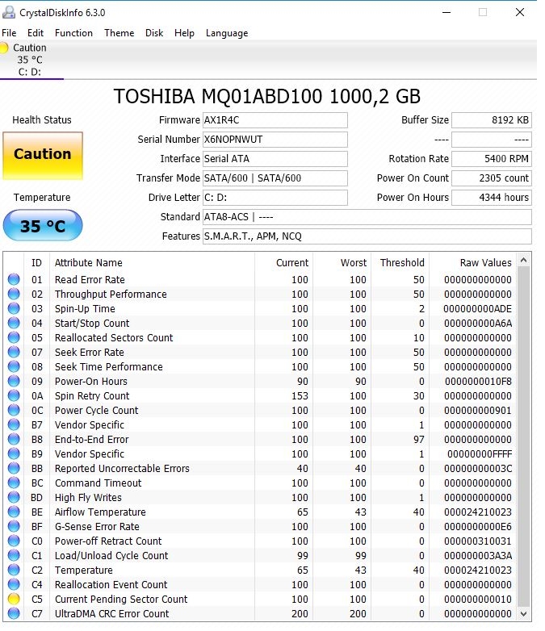Click the Serial Number field
Viewport: 545px width, 631px height.
tap(274, 140)
